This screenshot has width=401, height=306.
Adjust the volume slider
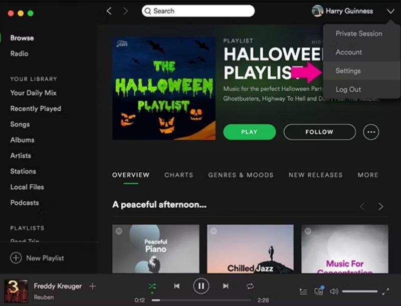pyautogui.click(x=359, y=291)
